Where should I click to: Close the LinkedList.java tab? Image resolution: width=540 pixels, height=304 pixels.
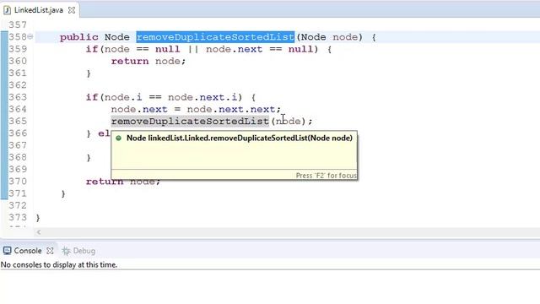(x=71, y=10)
